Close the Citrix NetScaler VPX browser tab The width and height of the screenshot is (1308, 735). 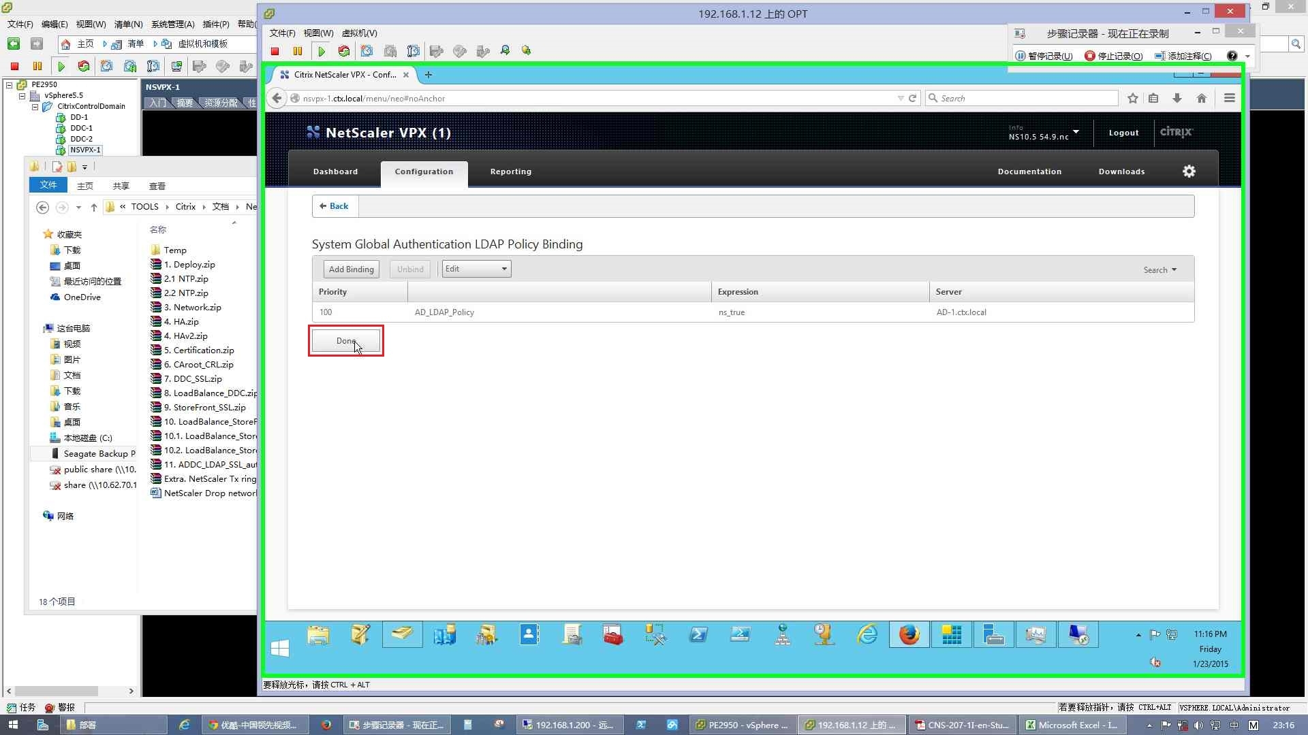pos(406,75)
